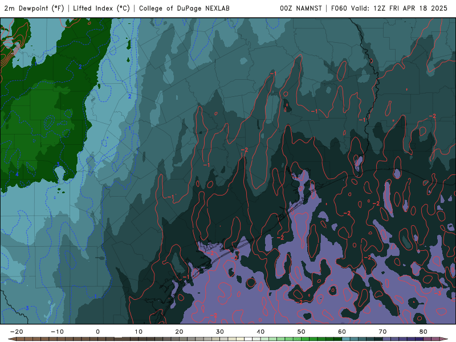
Task: Click the blue '4' lifted index contour label
Action: pyautogui.click(x=17, y=174)
